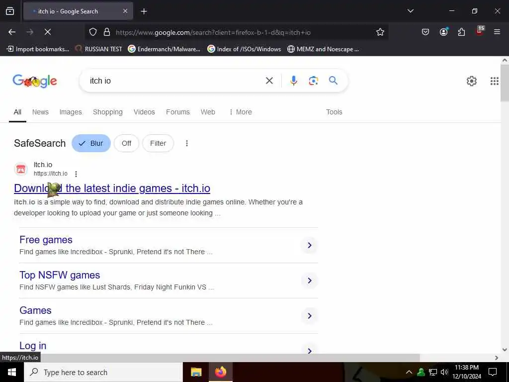The image size is (509, 382).
Task: Open the tracking protection shield icon
Action: coord(93,32)
